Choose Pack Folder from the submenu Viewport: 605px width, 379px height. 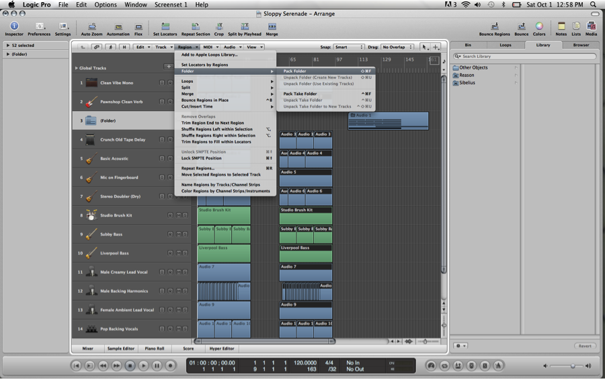point(294,71)
